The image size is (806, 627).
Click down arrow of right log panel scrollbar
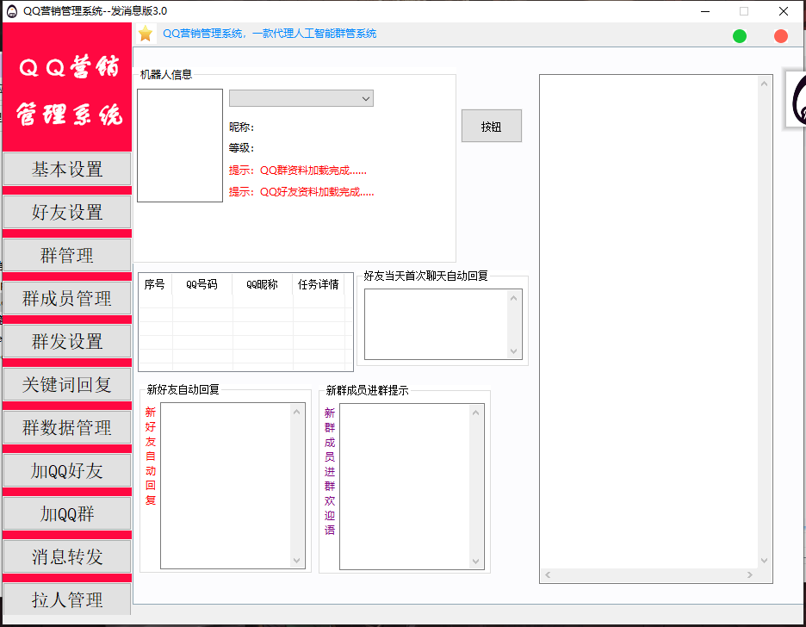coord(765,561)
